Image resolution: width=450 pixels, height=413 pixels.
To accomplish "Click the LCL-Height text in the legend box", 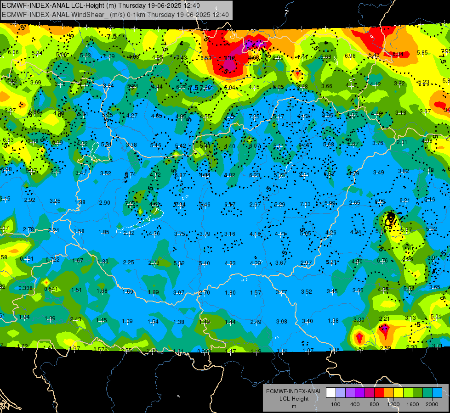I will coord(294,399).
